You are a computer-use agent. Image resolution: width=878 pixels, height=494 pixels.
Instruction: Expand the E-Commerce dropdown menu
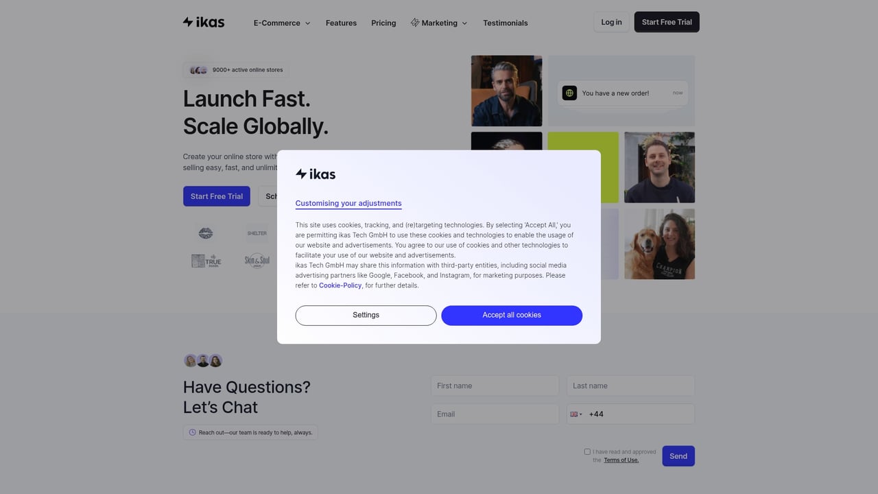(x=282, y=23)
